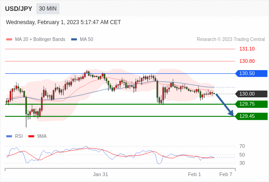Click the RSI 70 axis value

coord(242,146)
